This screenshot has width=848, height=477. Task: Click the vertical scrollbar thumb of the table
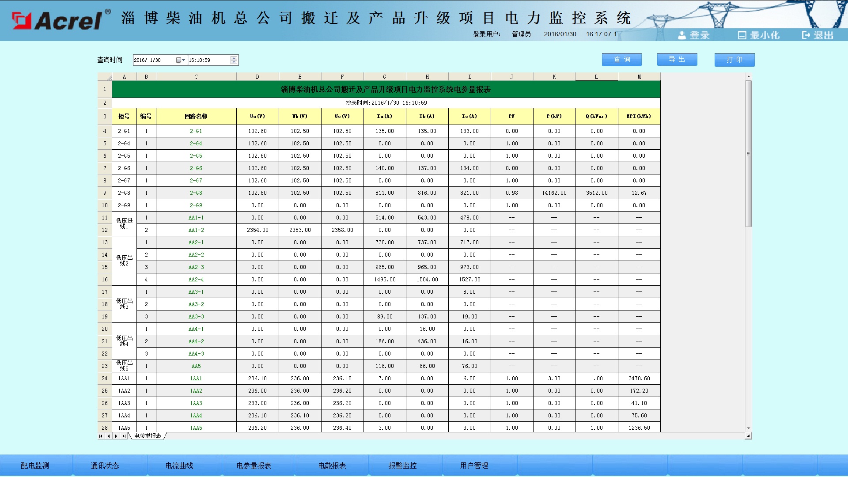[748, 154]
